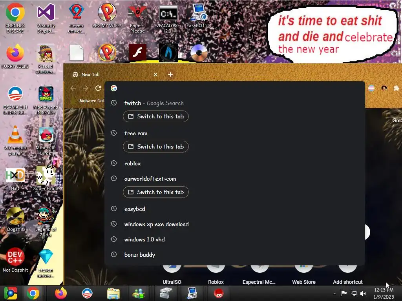Select the twitch - Google Search suggestion

pyautogui.click(x=235, y=103)
